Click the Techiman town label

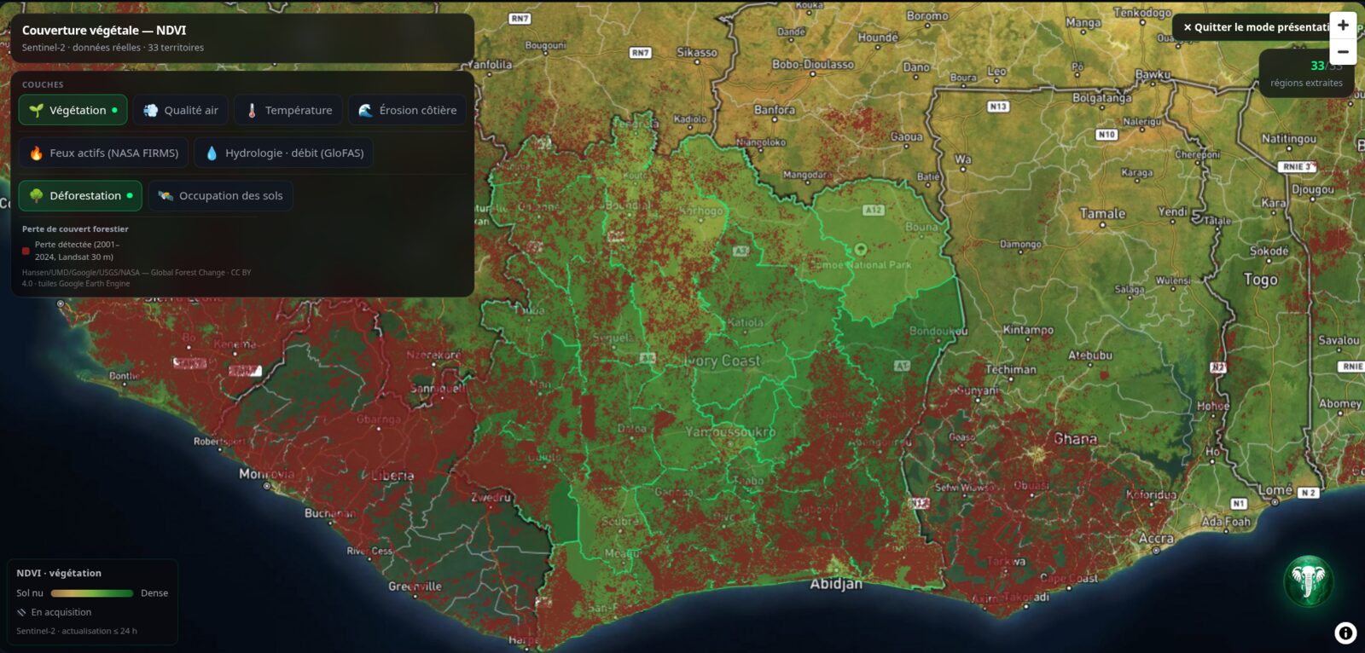coord(1011,370)
